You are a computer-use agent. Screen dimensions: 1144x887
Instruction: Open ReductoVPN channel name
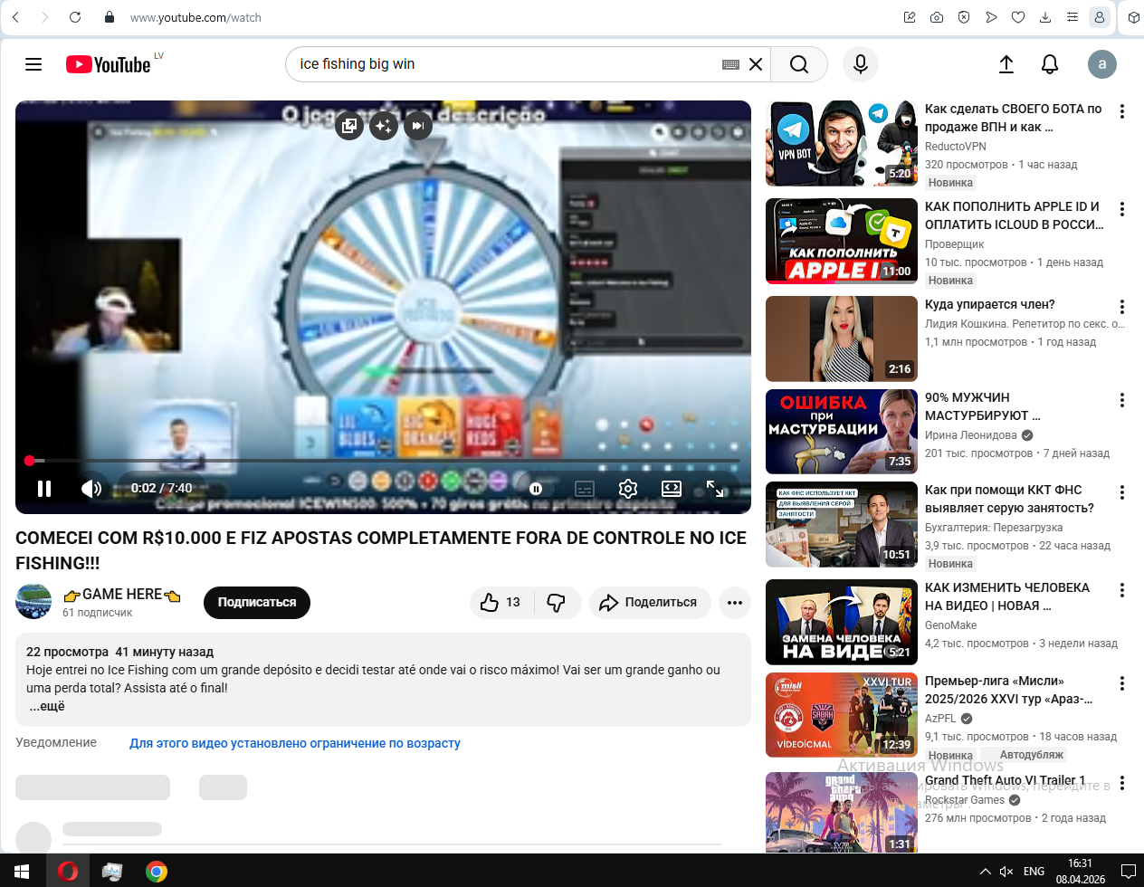(956, 147)
